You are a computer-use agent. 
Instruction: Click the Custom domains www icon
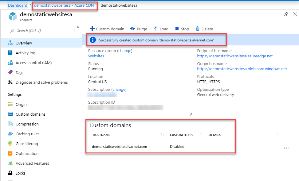(x=10, y=114)
